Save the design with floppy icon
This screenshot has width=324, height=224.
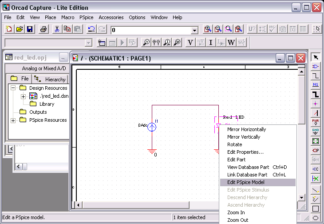click(x=30, y=29)
